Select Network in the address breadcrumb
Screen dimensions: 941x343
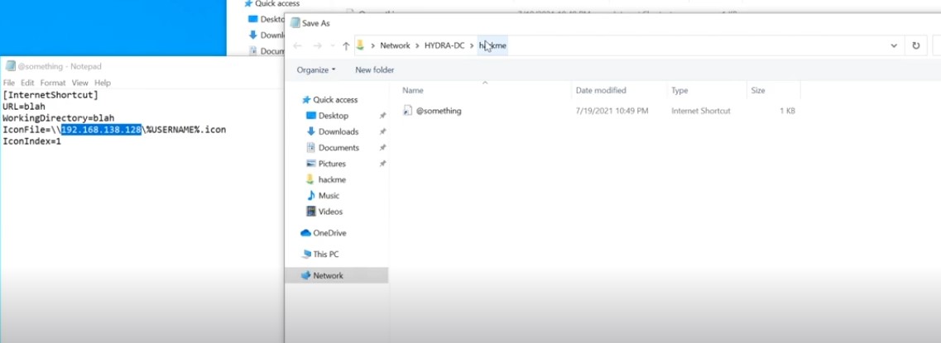coord(395,45)
